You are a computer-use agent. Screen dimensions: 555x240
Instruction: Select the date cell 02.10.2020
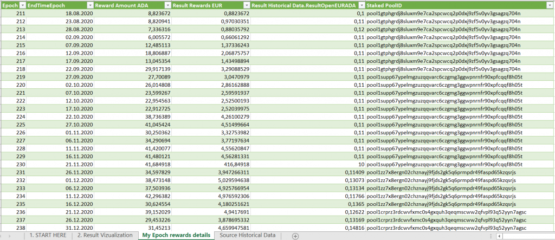coord(60,85)
